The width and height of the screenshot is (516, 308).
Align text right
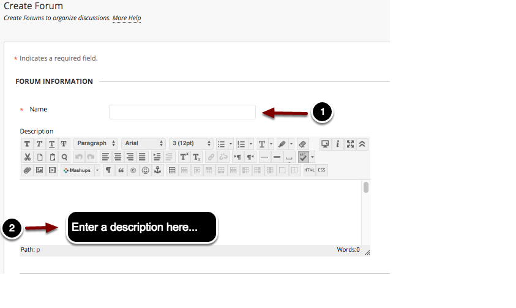tap(130, 157)
